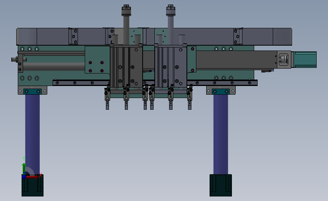This screenshot has height=201, width=328.
Task: Select the plate with four red screws
Action: pyautogui.click(x=97, y=60)
